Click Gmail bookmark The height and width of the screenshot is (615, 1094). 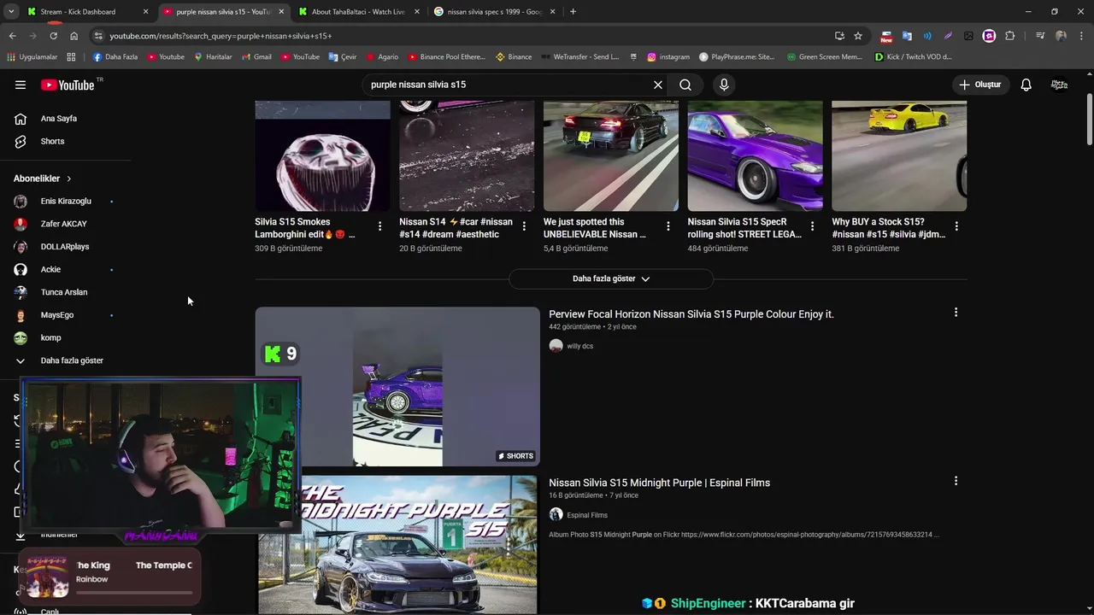pos(256,57)
